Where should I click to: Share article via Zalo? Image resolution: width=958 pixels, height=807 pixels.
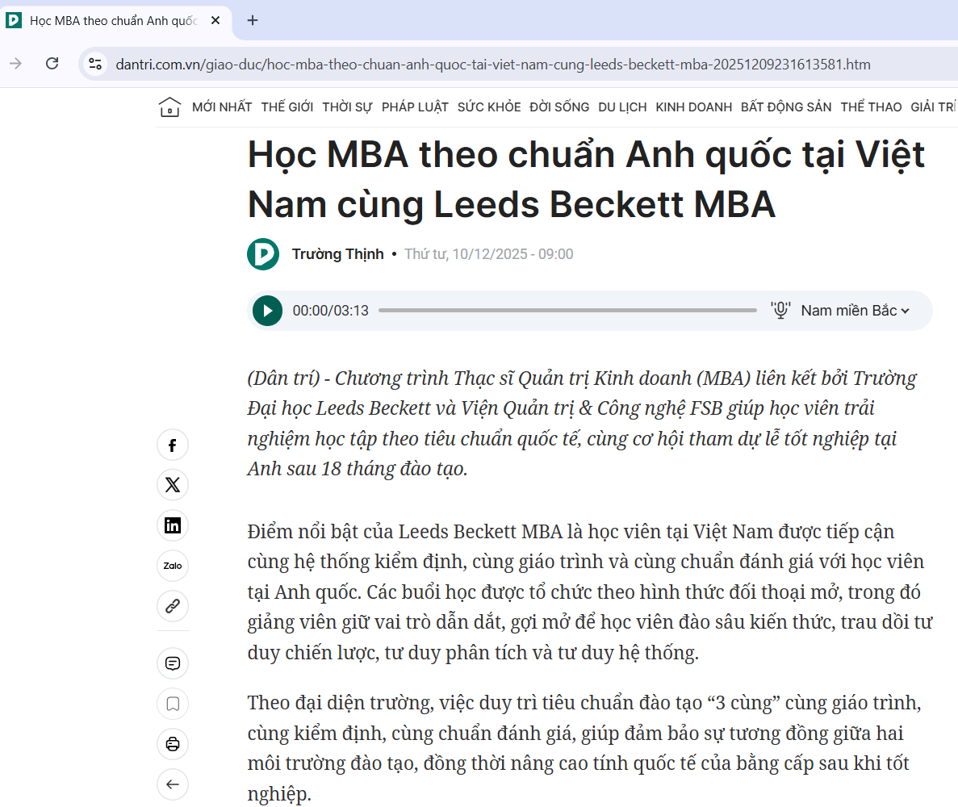[x=173, y=566]
